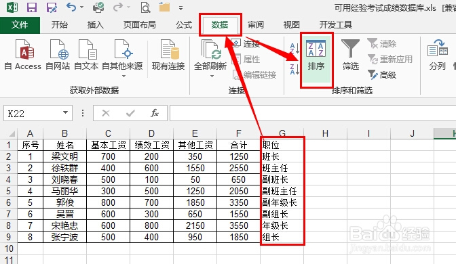Click the 连接 button in ribbon
This screenshot has height=264, width=456.
point(246,44)
